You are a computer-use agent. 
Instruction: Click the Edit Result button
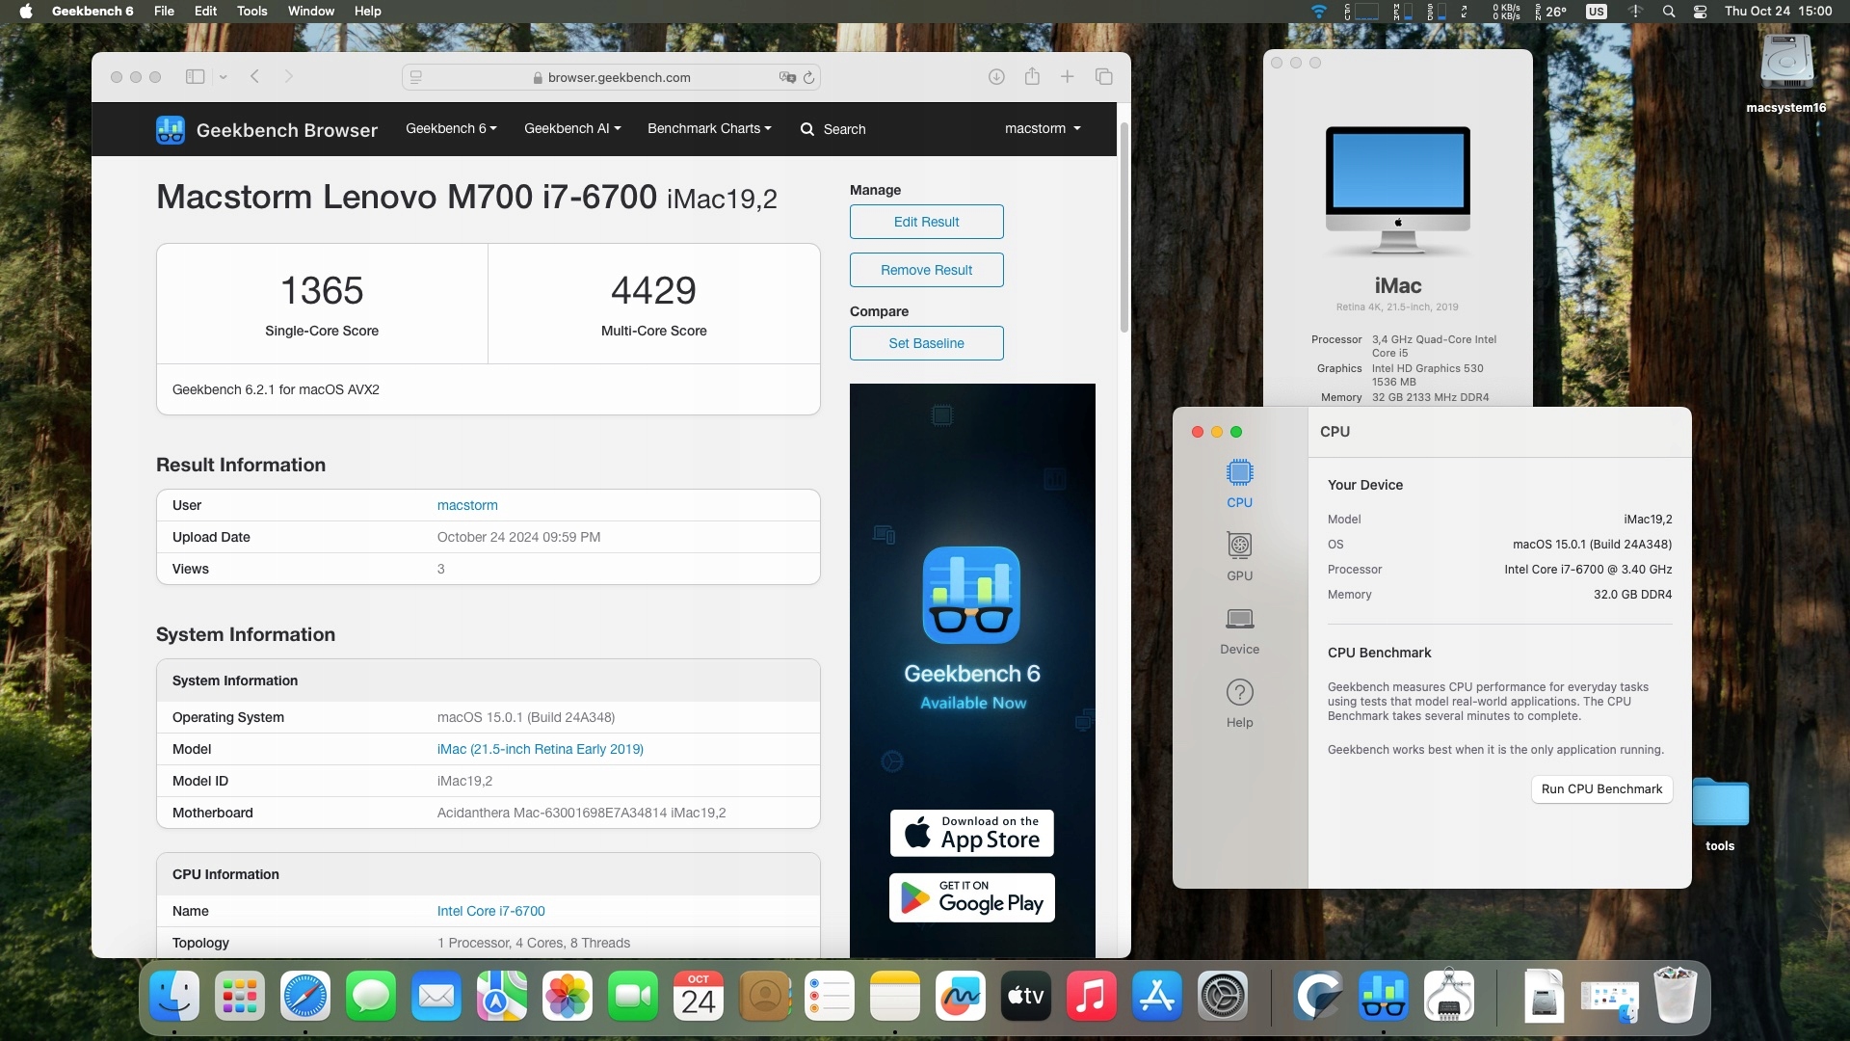pos(926,222)
